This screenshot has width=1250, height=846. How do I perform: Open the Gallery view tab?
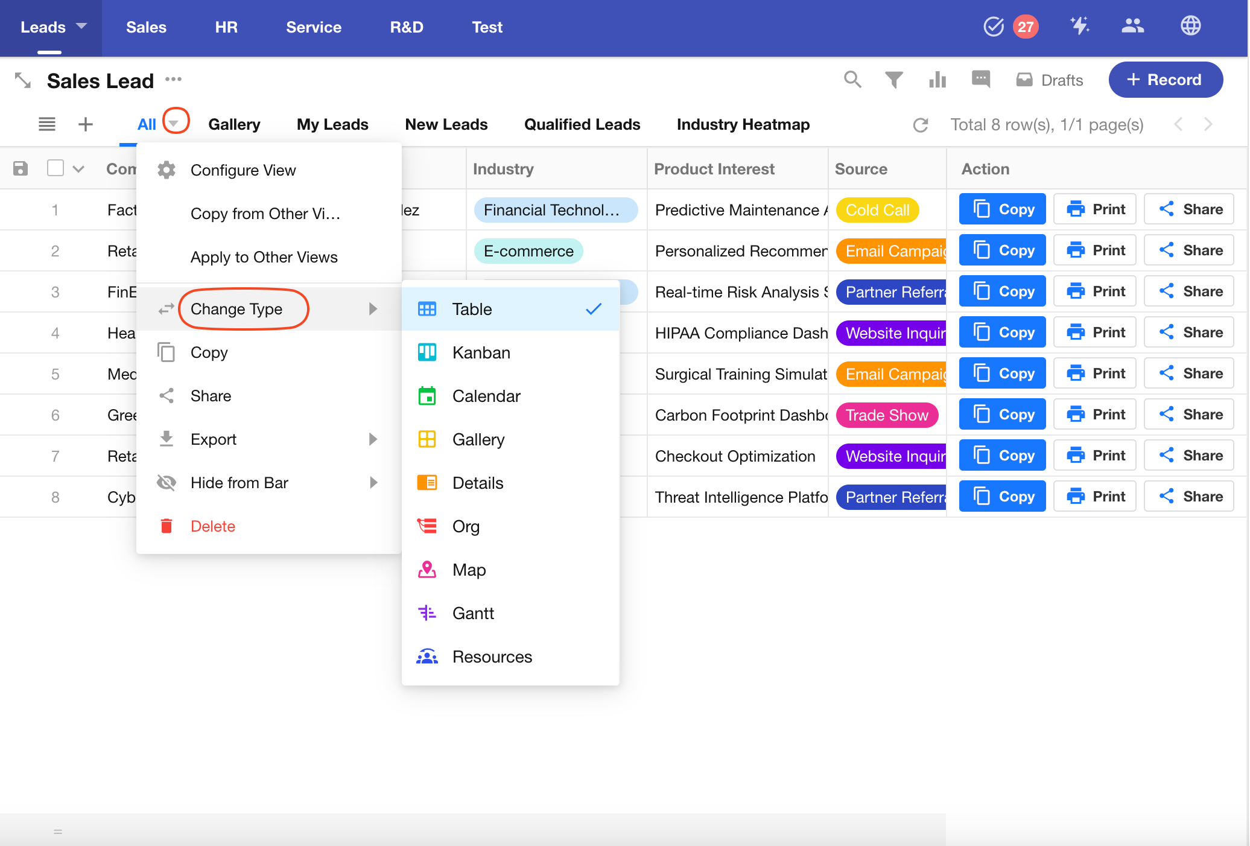click(234, 124)
